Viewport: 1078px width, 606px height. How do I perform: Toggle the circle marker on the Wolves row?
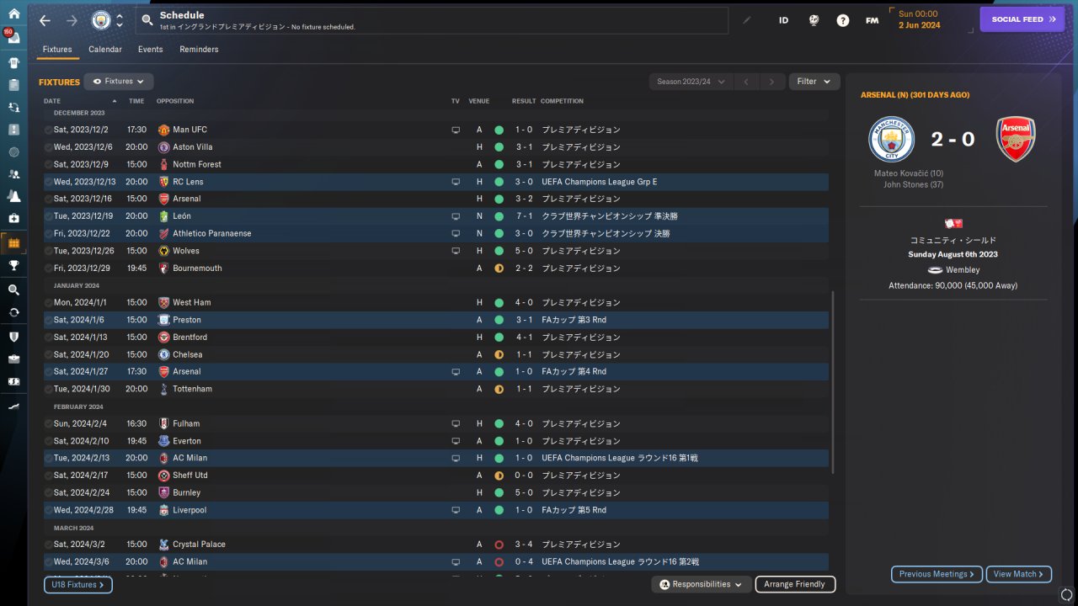coord(49,251)
